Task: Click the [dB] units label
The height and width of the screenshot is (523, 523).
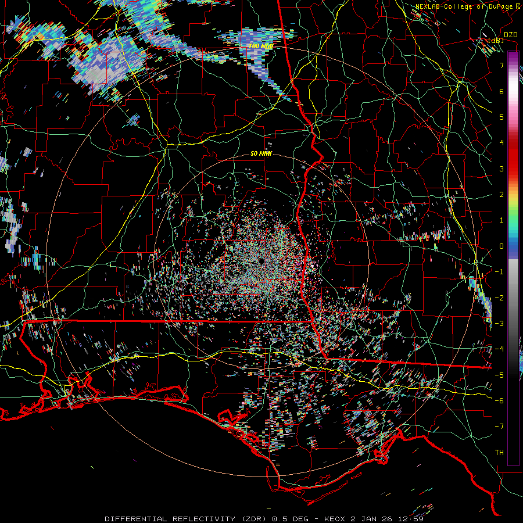Action: (x=496, y=40)
